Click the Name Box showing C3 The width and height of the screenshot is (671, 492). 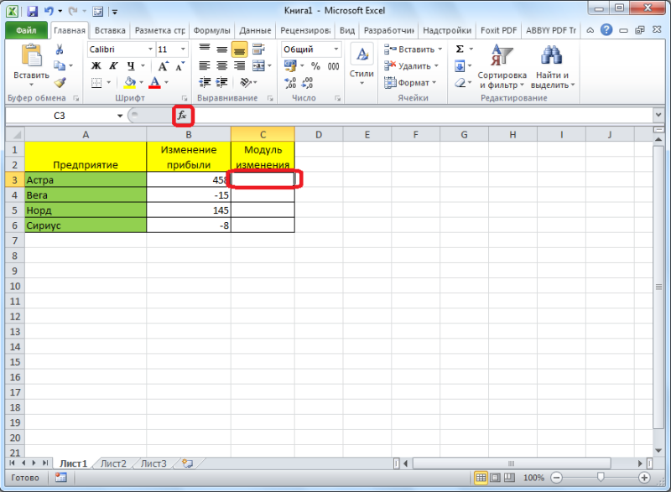click(60, 116)
